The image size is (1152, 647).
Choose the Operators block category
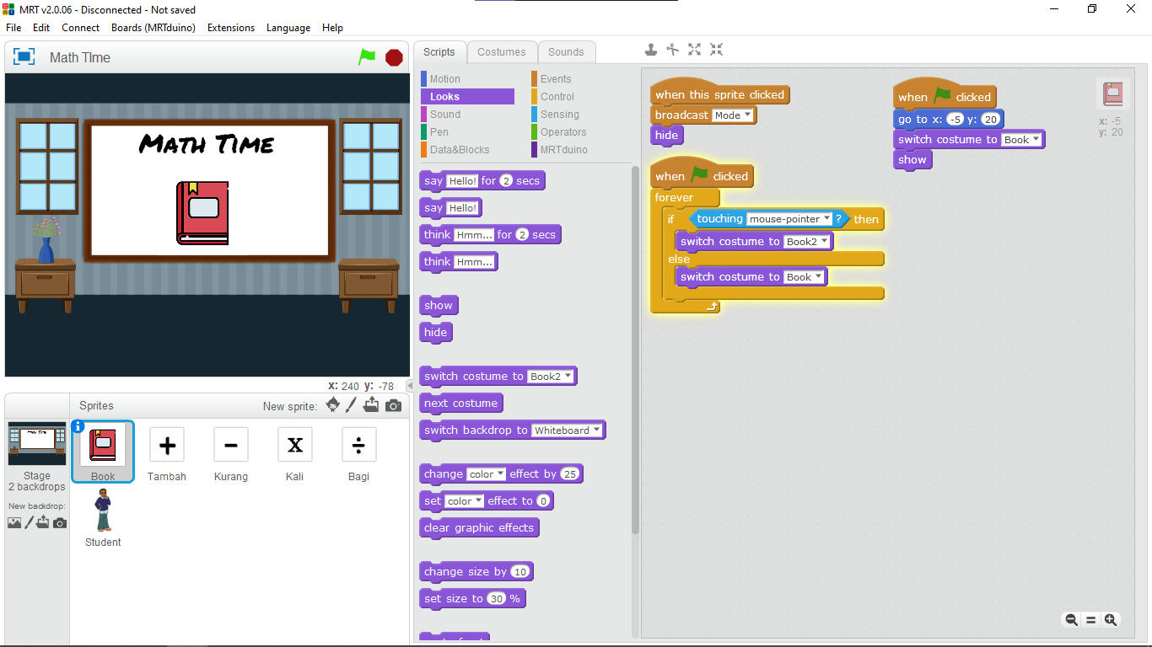pos(563,132)
